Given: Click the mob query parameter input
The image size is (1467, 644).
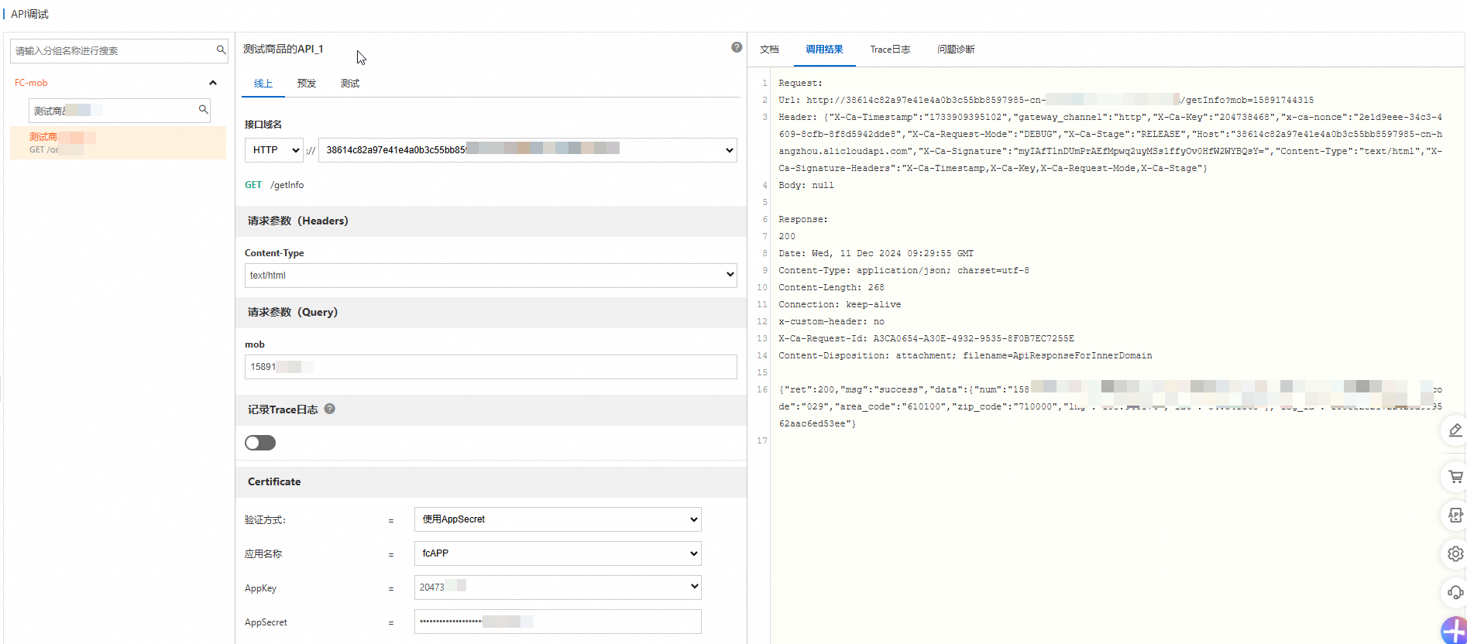Looking at the screenshot, I should [x=491, y=367].
